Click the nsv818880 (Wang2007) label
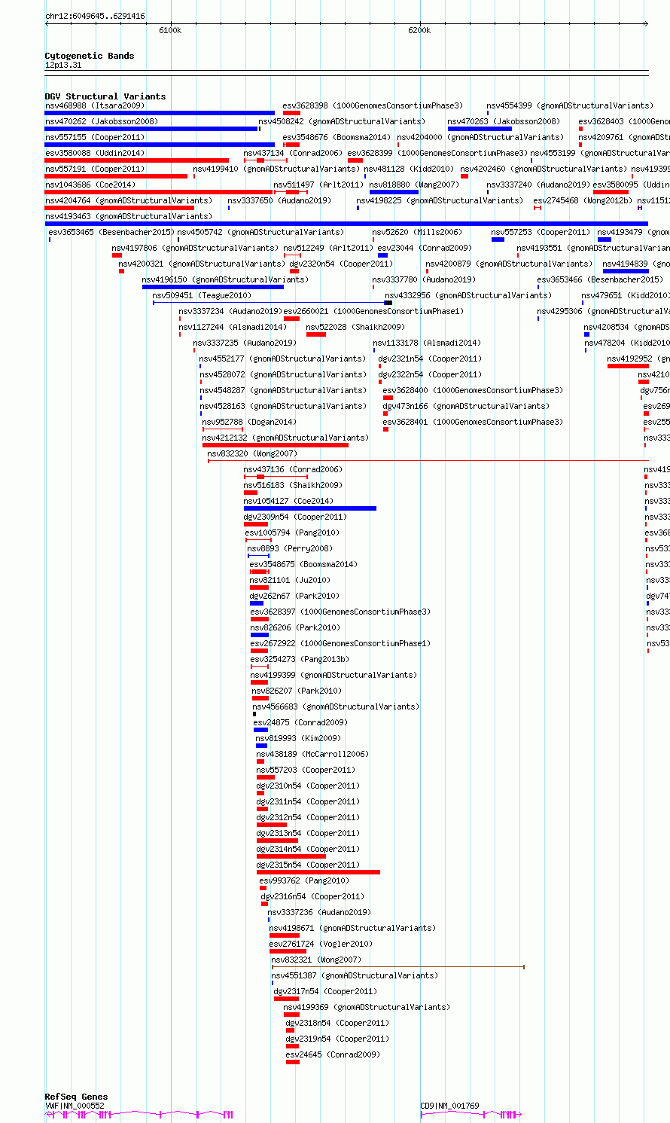The image size is (670, 1123). [414, 185]
